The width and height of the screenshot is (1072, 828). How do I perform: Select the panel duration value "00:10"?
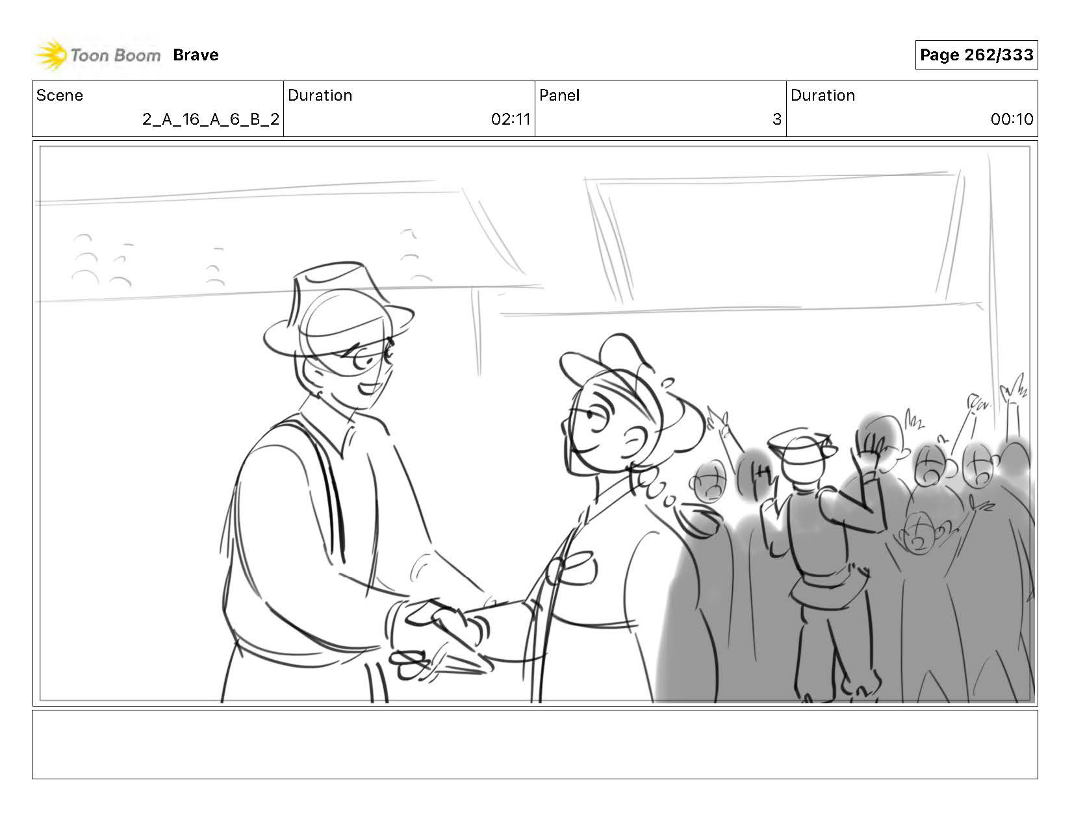click(1012, 119)
